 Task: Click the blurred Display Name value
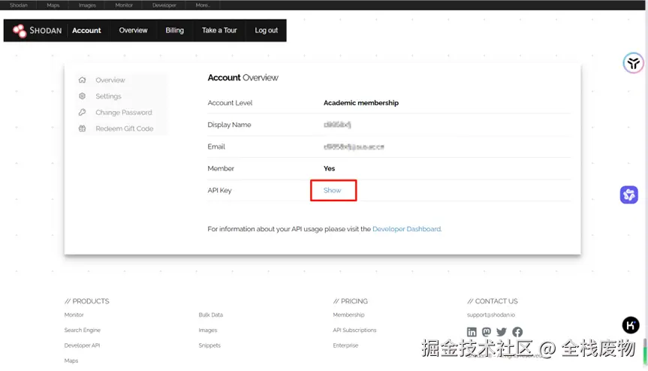tap(337, 125)
